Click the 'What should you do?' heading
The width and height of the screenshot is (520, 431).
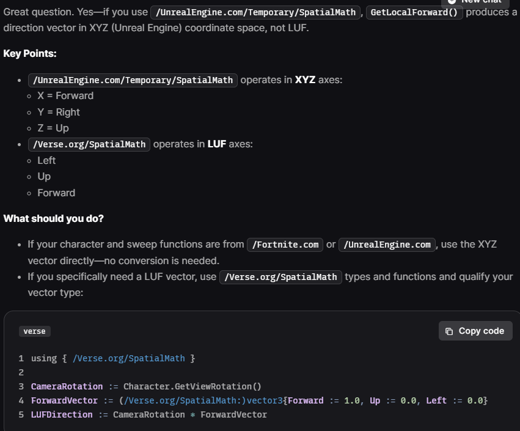pyautogui.click(x=53, y=218)
